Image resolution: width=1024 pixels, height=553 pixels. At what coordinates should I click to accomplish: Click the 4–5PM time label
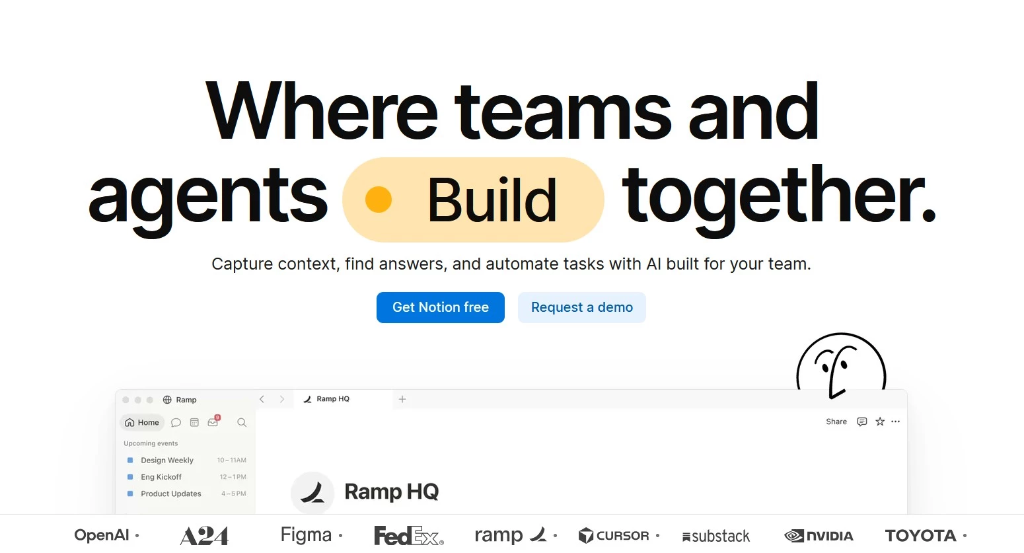(x=234, y=494)
